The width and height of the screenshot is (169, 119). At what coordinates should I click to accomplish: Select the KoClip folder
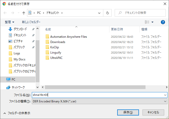click(55, 47)
